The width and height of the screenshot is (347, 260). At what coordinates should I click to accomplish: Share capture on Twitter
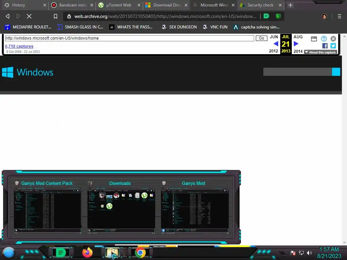(x=333, y=46)
